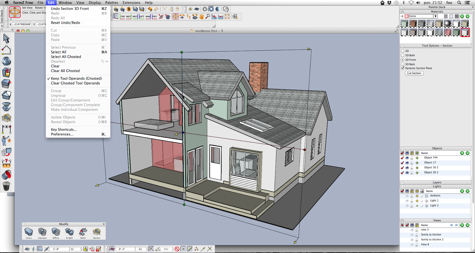Add a new light with green plus
The height and width of the screenshot is (253, 475).
pyautogui.click(x=462, y=191)
